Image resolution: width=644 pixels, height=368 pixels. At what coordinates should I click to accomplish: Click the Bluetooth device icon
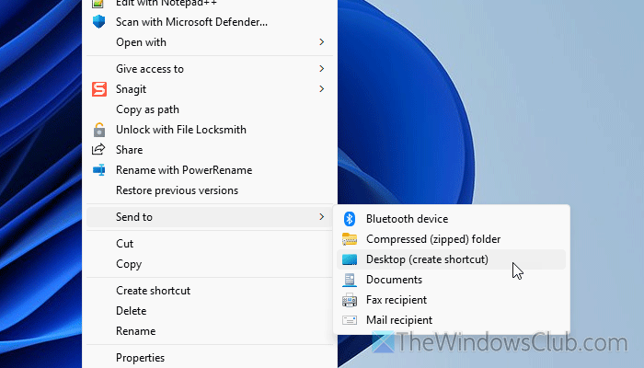point(350,219)
